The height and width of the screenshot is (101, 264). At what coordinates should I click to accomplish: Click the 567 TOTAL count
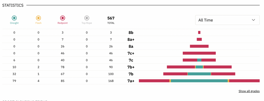(111, 20)
